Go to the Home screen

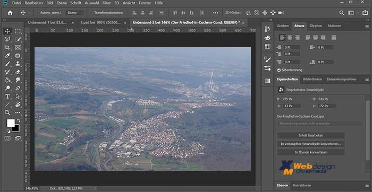[x=10, y=13]
